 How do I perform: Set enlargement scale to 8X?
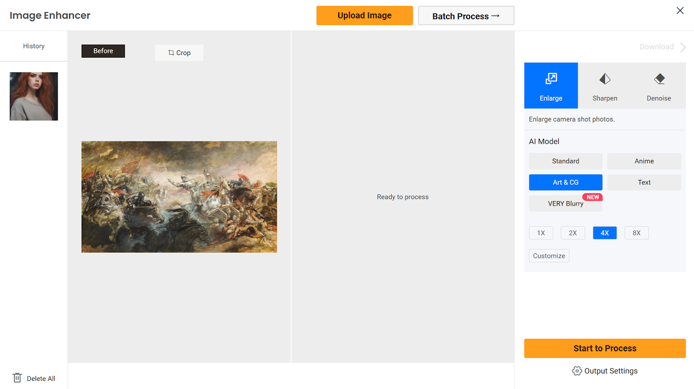[x=637, y=233]
